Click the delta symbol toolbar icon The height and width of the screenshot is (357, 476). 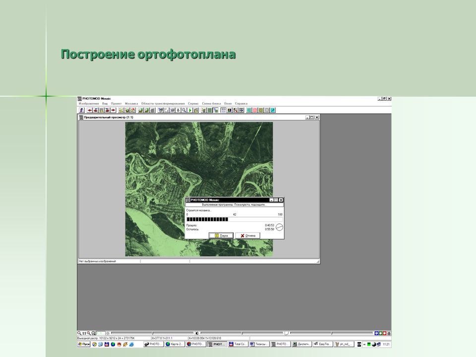[x=178, y=110]
